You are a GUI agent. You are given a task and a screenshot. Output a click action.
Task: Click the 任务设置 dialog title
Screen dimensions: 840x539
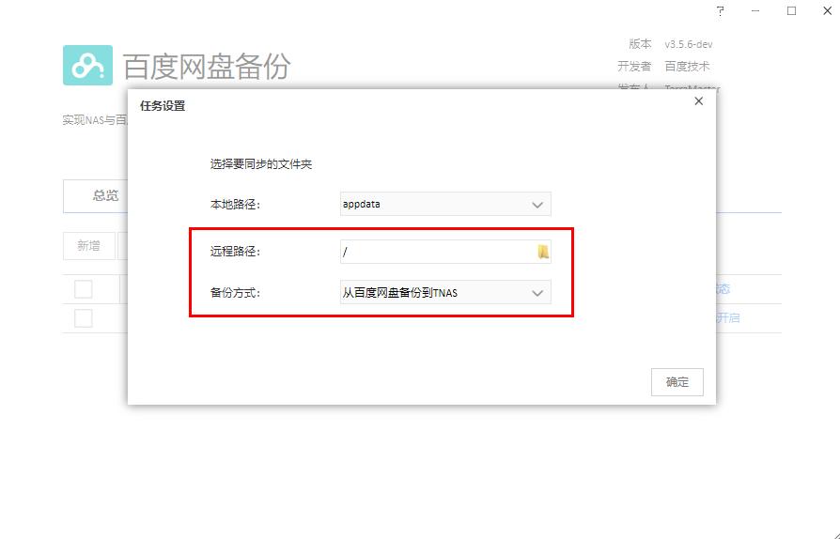pyautogui.click(x=163, y=106)
